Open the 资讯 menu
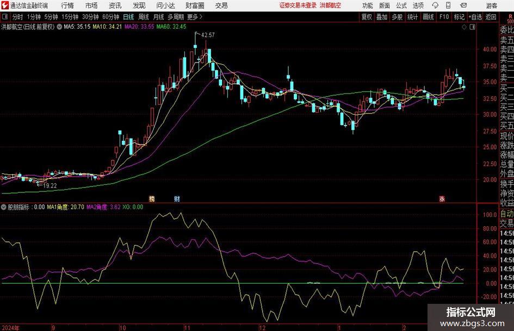The height and width of the screenshot is (331, 514). [x=115, y=5]
